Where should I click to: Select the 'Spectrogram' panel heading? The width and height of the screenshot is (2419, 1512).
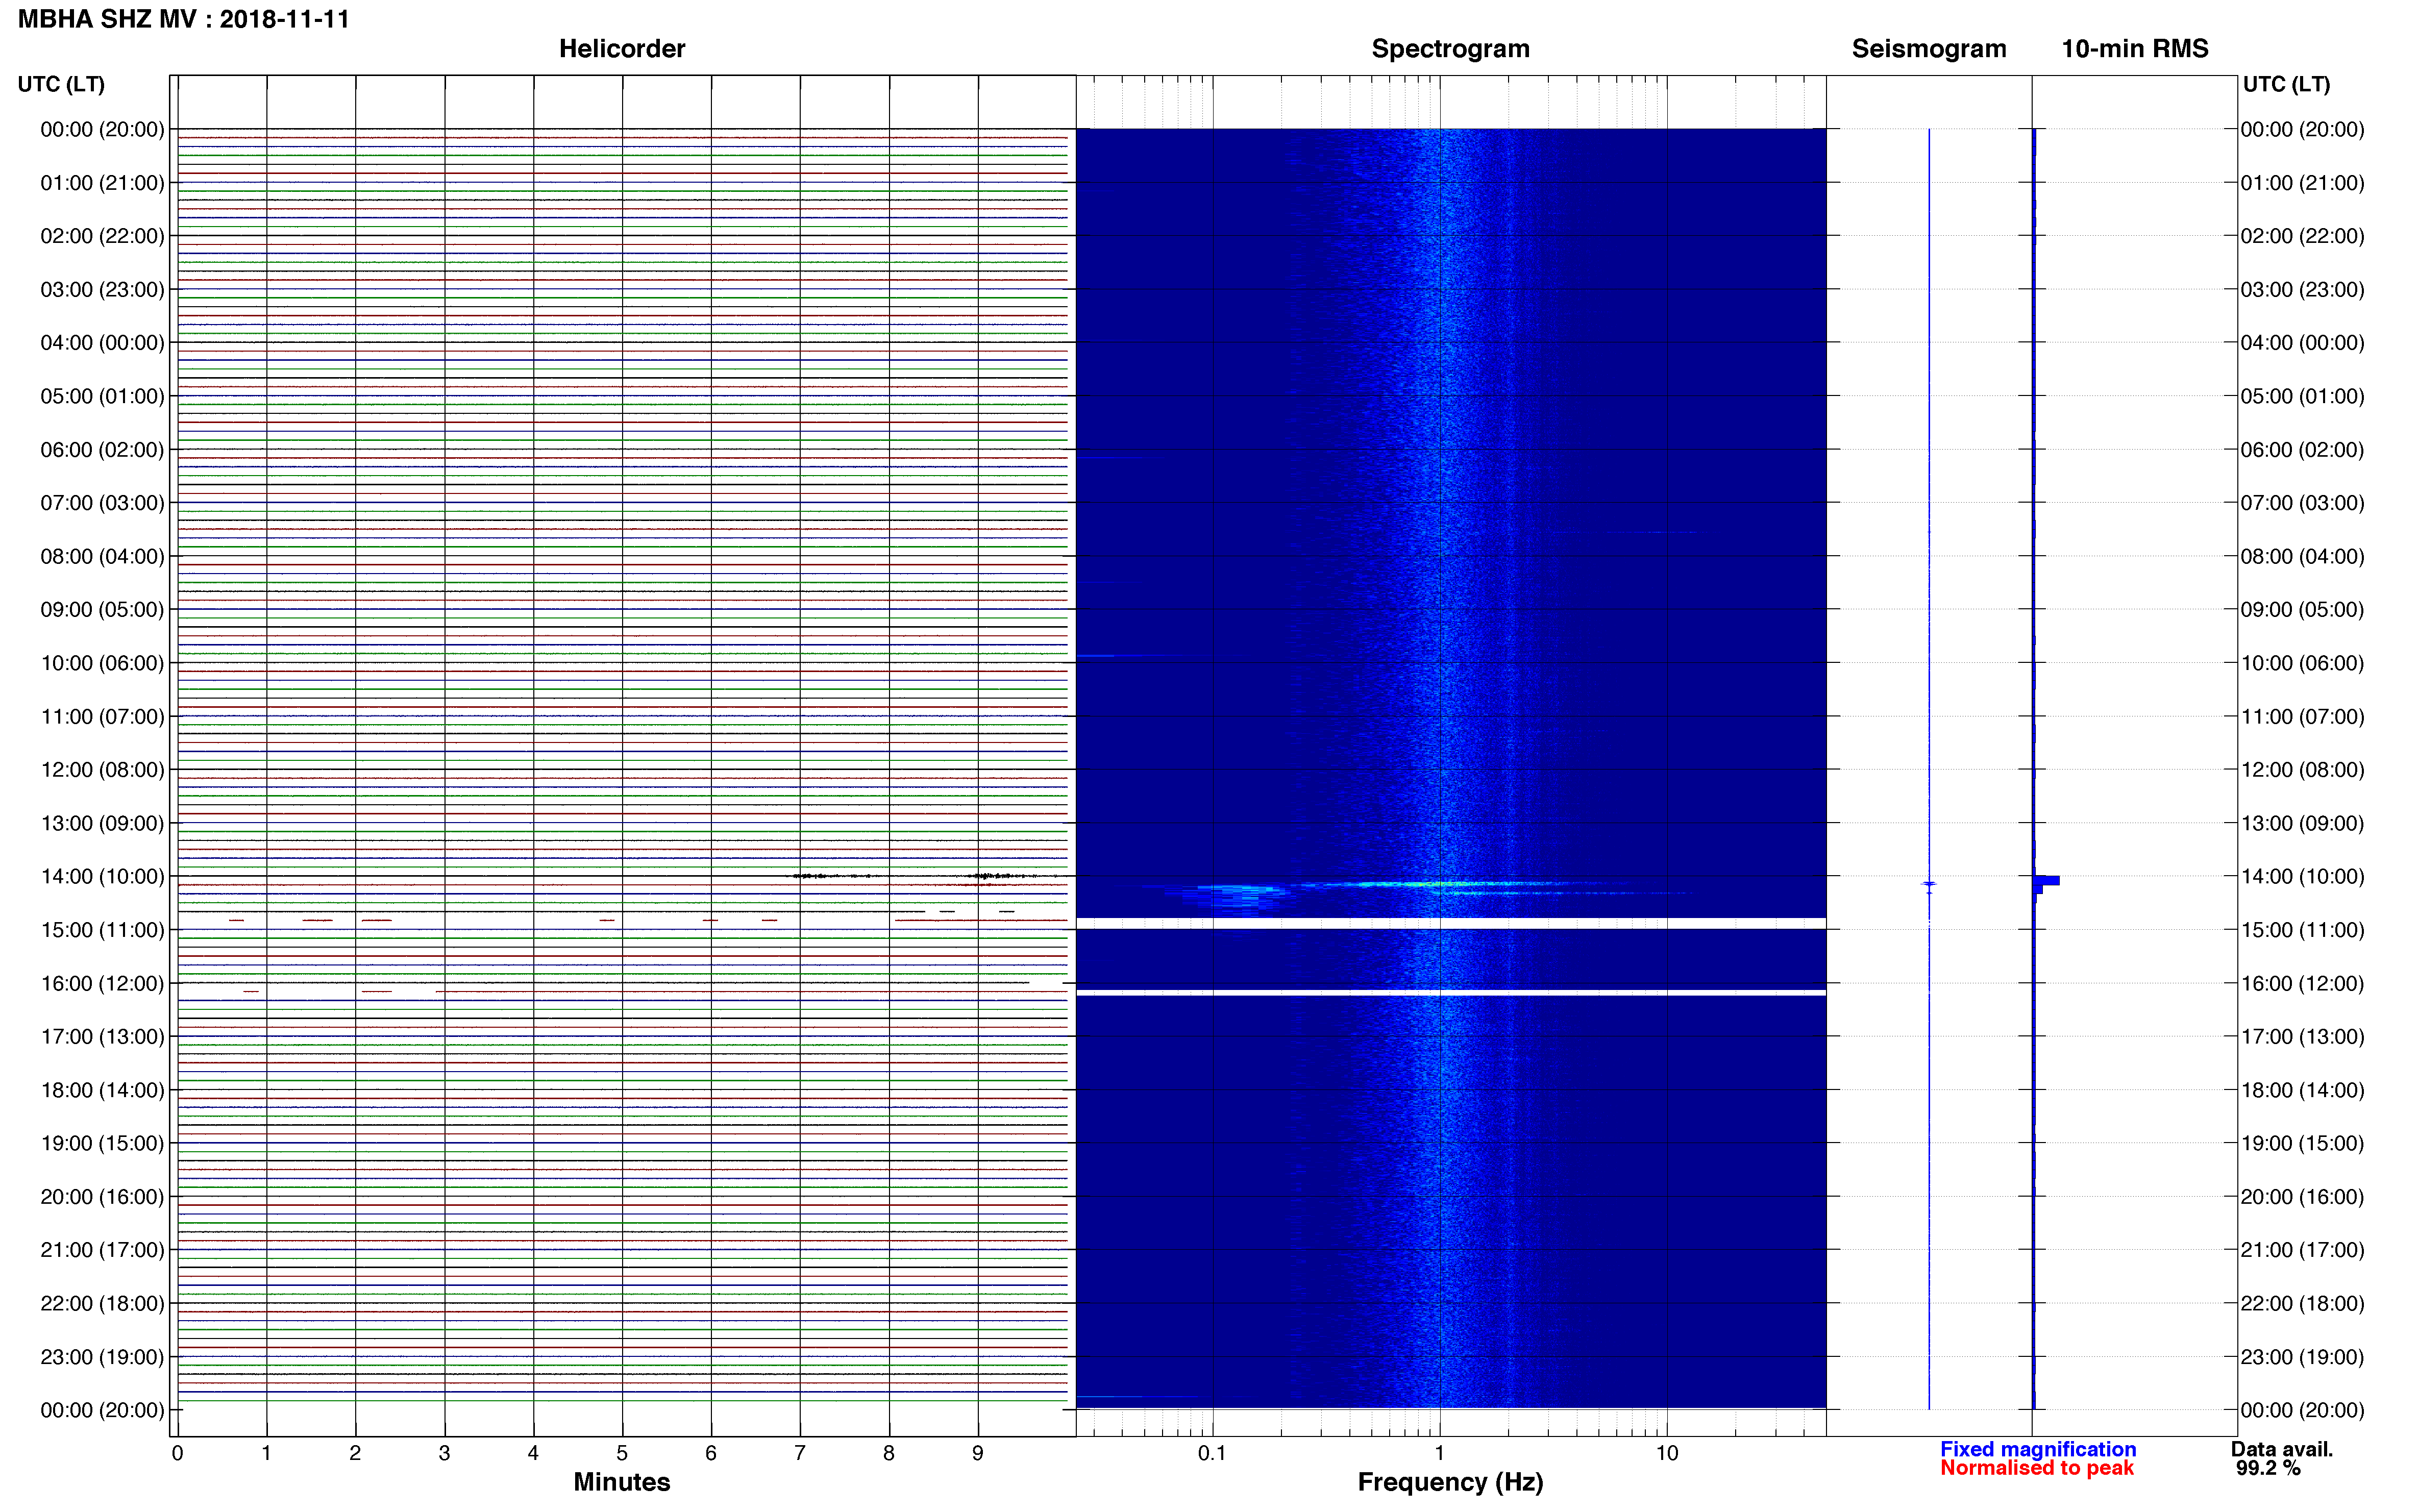click(1450, 49)
